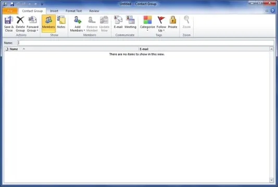Click Update Now button
Viewport: 278px width, 187px height.
pyautogui.click(x=104, y=24)
